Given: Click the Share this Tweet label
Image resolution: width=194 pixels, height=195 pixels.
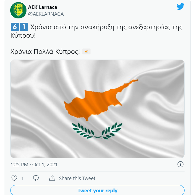Looking at the screenshot, I should 77,178.
